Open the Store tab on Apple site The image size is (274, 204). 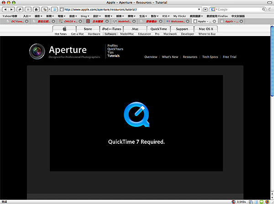pyautogui.click(x=88, y=29)
